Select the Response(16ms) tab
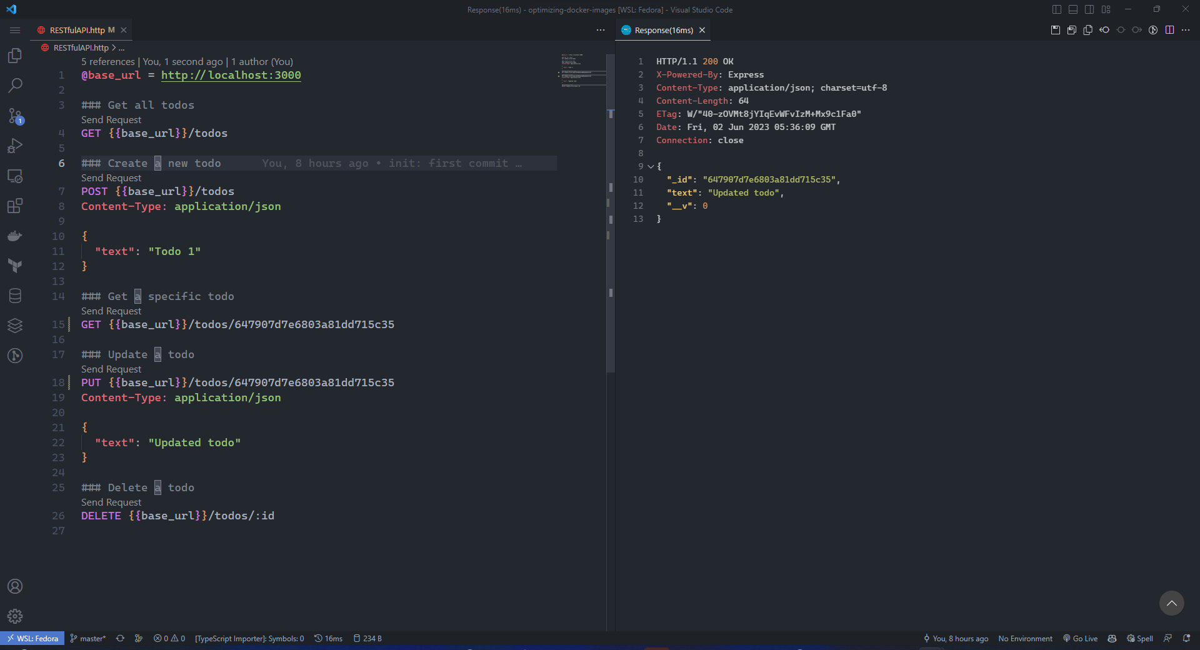1200x650 pixels. tap(663, 30)
